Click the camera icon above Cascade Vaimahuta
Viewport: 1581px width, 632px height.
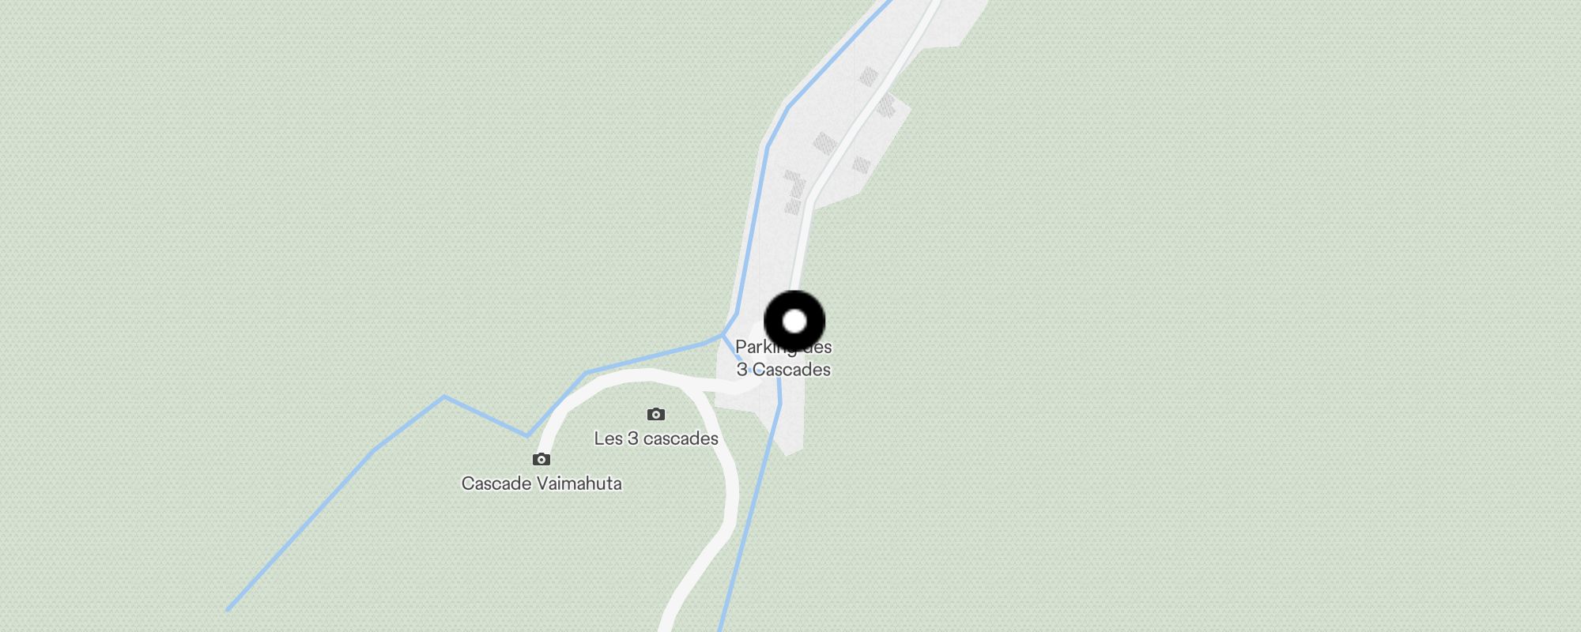(541, 459)
